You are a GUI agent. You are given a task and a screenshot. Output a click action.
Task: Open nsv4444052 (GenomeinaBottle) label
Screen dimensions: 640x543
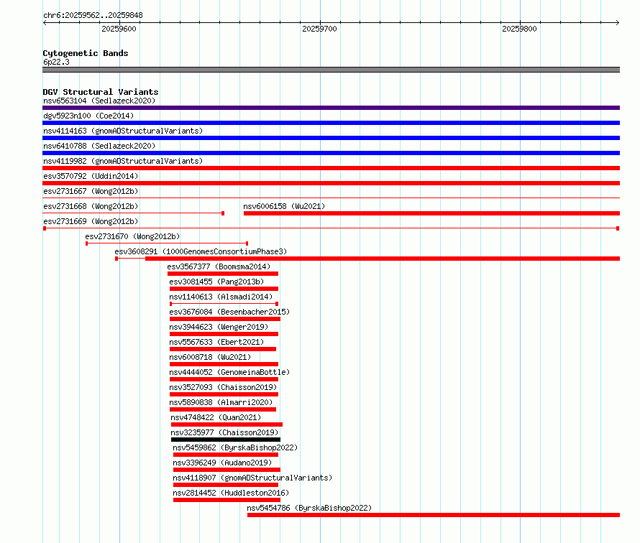click(x=229, y=372)
